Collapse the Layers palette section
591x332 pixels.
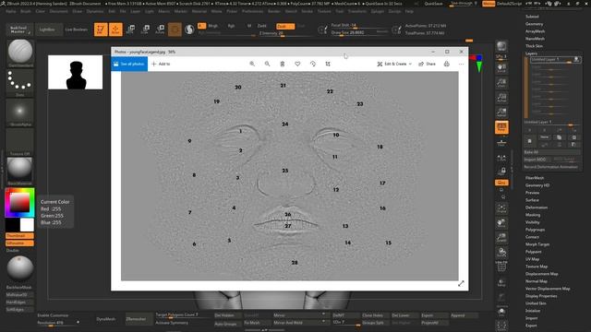click(532, 53)
